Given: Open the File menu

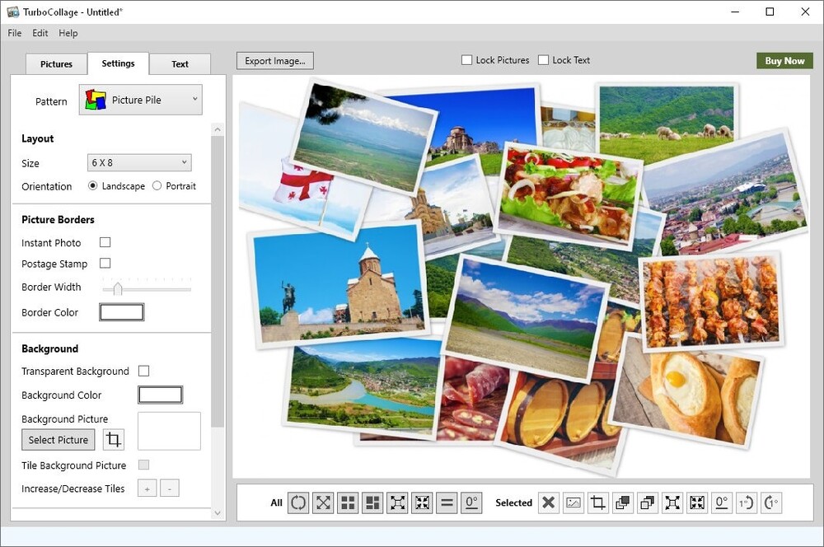Looking at the screenshot, I should (15, 34).
